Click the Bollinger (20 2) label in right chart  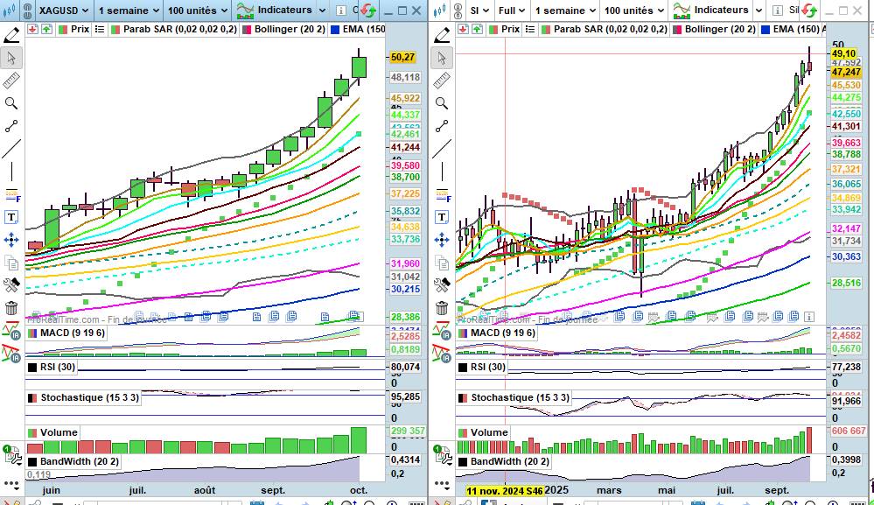[x=720, y=29]
